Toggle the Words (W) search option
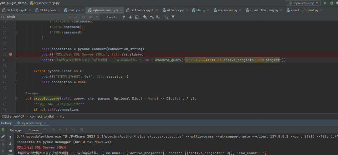Image resolution: width=338 pixels, height=155 pixels. 90,17
